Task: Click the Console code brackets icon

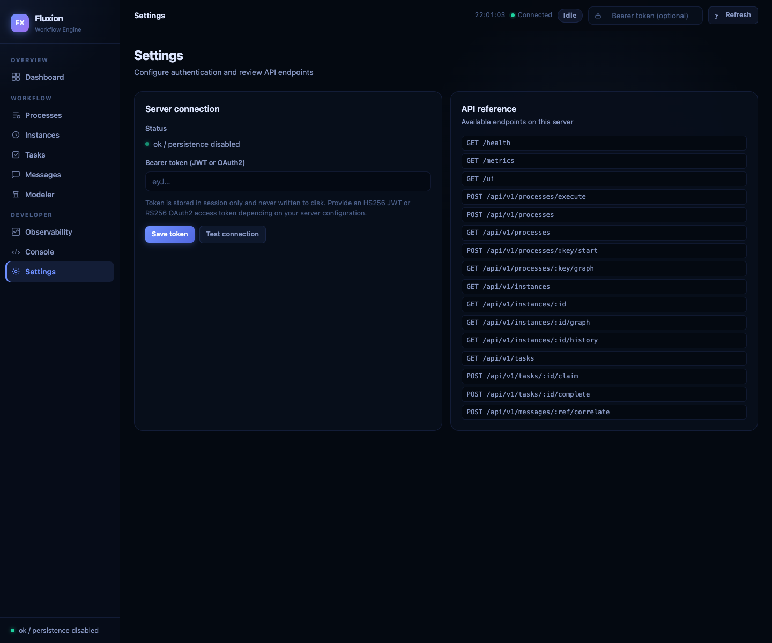Action: point(16,252)
